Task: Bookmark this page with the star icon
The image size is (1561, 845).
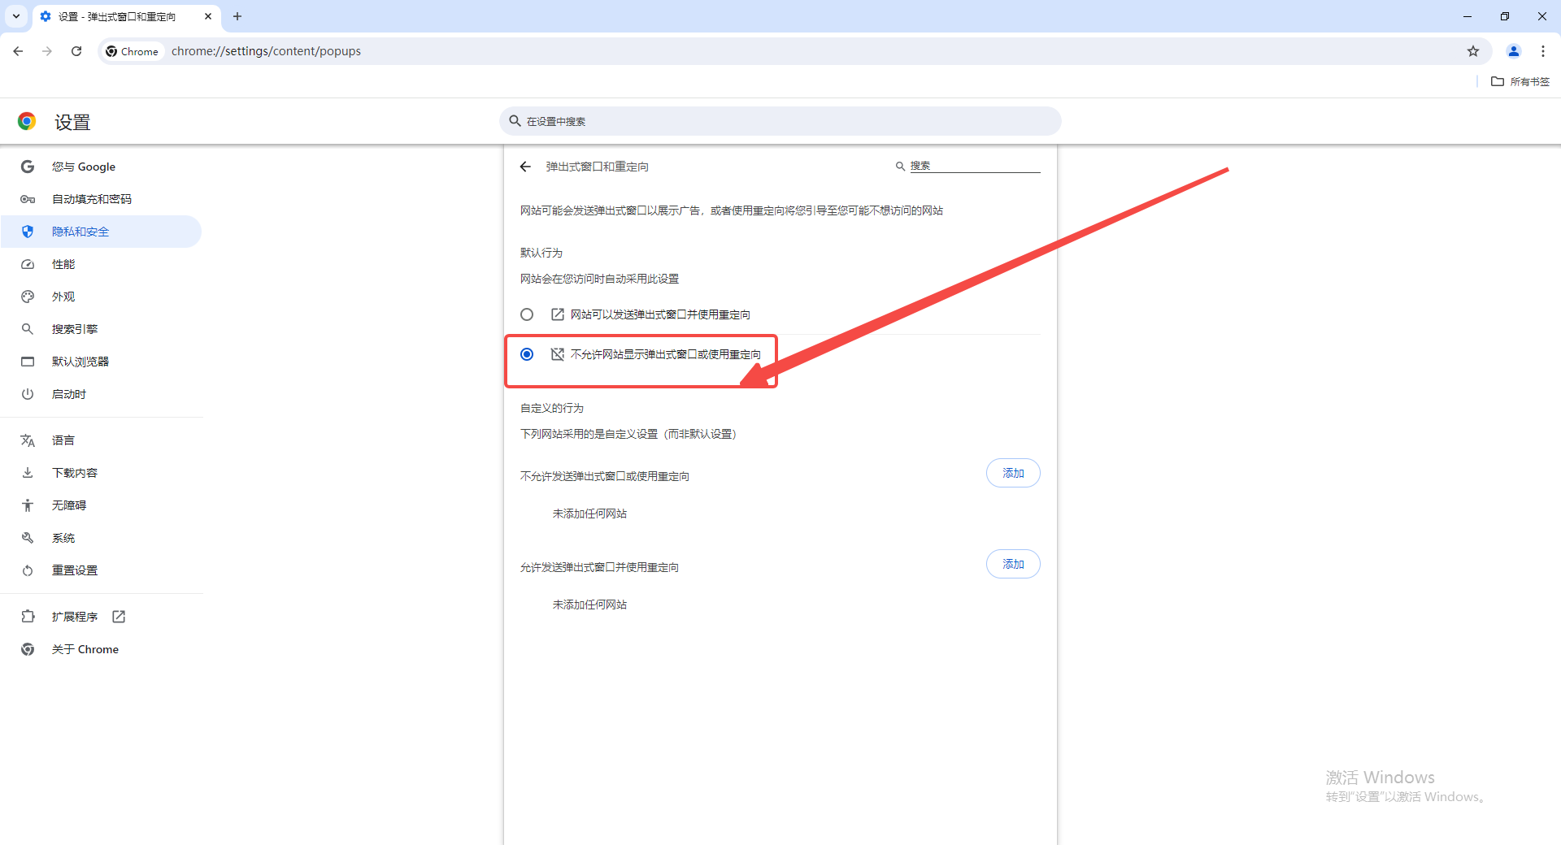Action: [x=1473, y=51]
